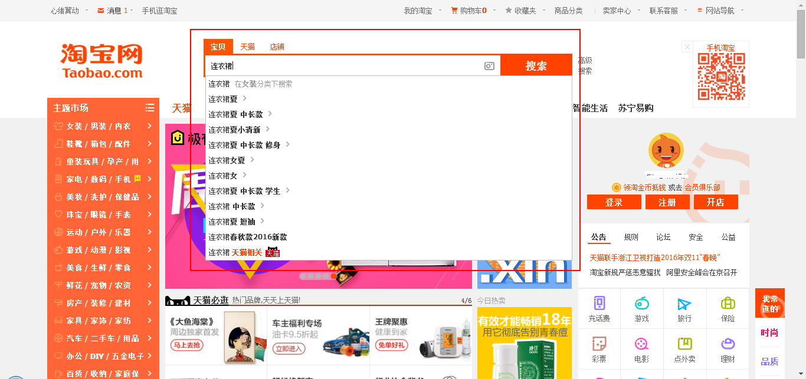Click the 注册 button

pyautogui.click(x=667, y=202)
